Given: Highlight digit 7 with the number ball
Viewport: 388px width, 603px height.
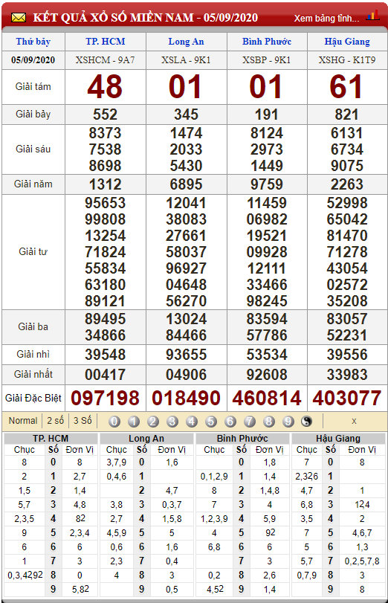Looking at the screenshot, I should (x=249, y=422).
